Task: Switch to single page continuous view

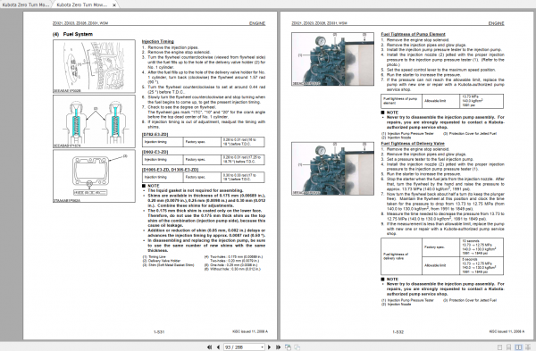Action: (x=509, y=347)
